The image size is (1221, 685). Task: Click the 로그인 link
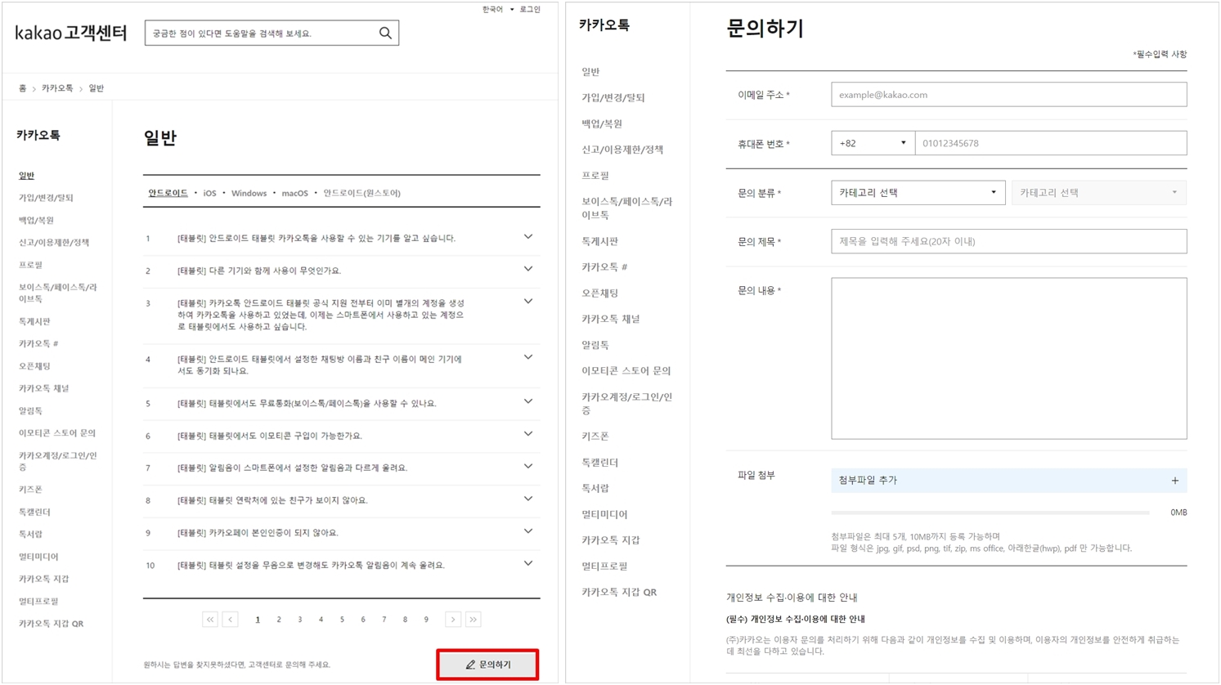pyautogui.click(x=530, y=10)
